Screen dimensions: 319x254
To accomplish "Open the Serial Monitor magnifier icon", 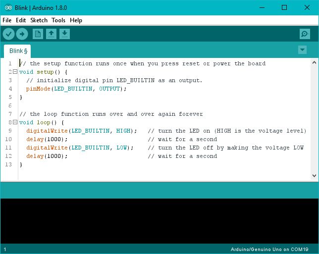I will click(305, 34).
